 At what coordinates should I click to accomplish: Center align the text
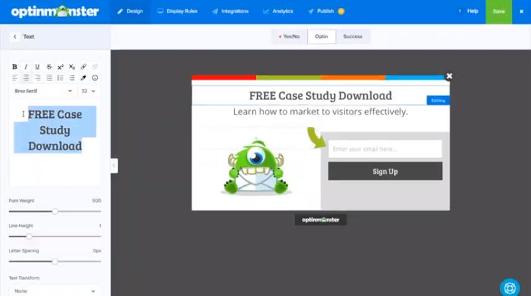tap(26, 78)
